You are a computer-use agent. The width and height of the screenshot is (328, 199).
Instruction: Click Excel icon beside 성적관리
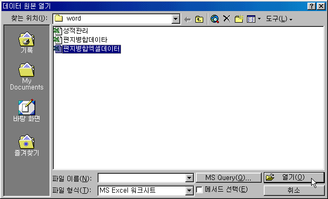(58, 31)
